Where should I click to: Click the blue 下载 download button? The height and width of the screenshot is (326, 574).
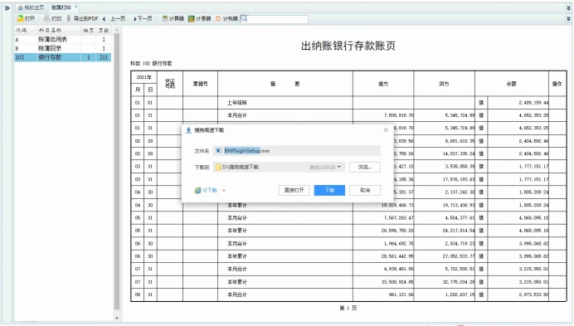[329, 190]
